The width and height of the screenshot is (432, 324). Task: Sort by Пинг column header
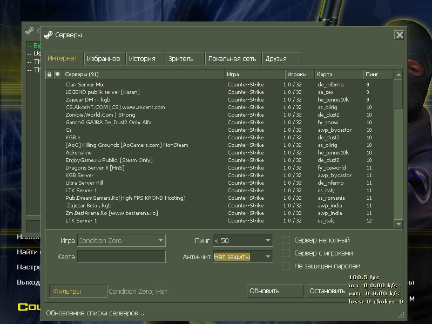click(378, 75)
